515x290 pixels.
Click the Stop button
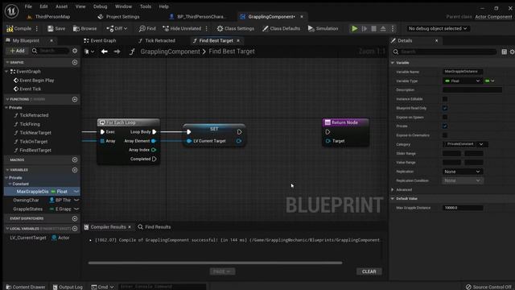[373, 29]
